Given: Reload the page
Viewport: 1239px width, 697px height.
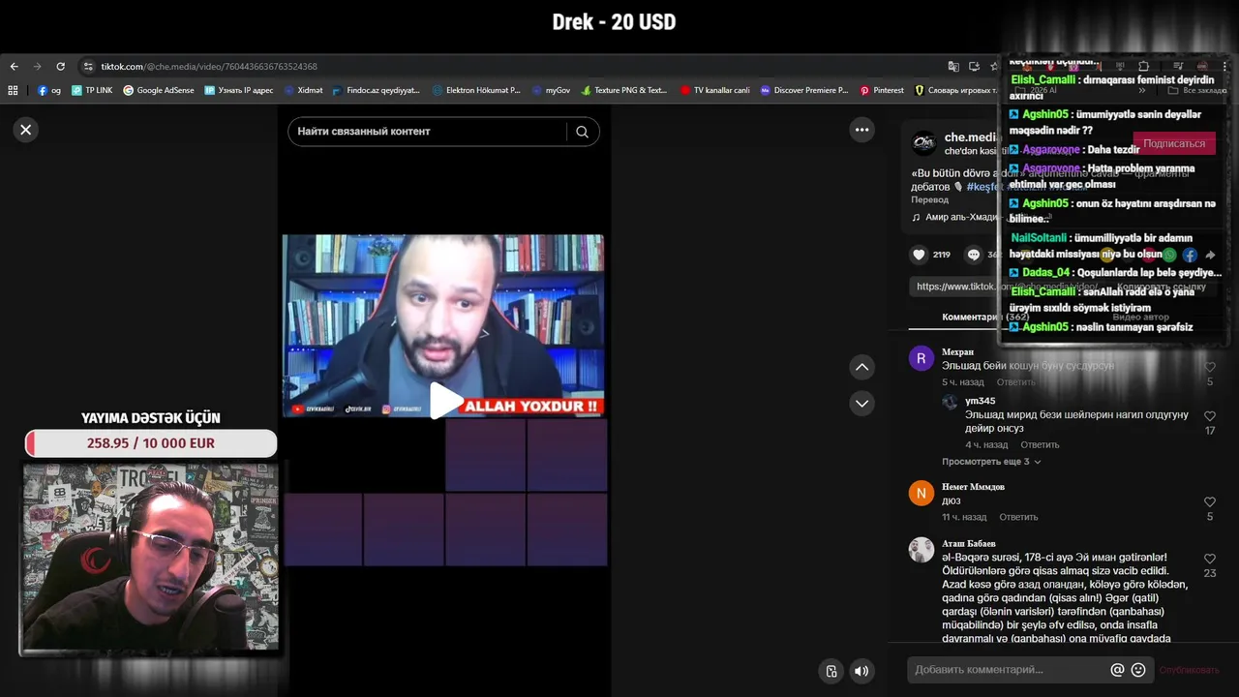Looking at the screenshot, I should pyautogui.click(x=60, y=67).
